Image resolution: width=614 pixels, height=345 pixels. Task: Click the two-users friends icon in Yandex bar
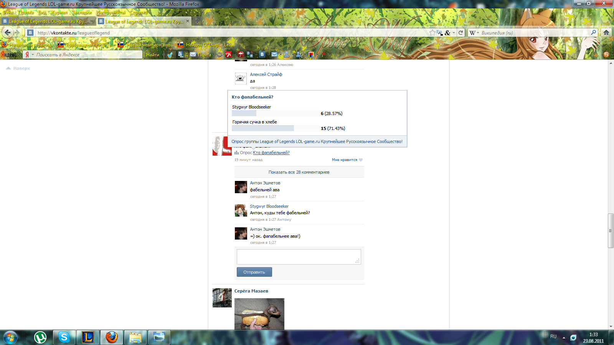(x=299, y=55)
